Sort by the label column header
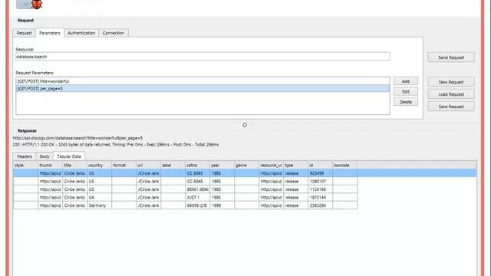 173,165
